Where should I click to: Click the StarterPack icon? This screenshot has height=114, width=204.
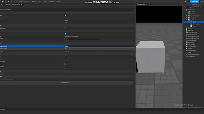[x=186, y=44]
